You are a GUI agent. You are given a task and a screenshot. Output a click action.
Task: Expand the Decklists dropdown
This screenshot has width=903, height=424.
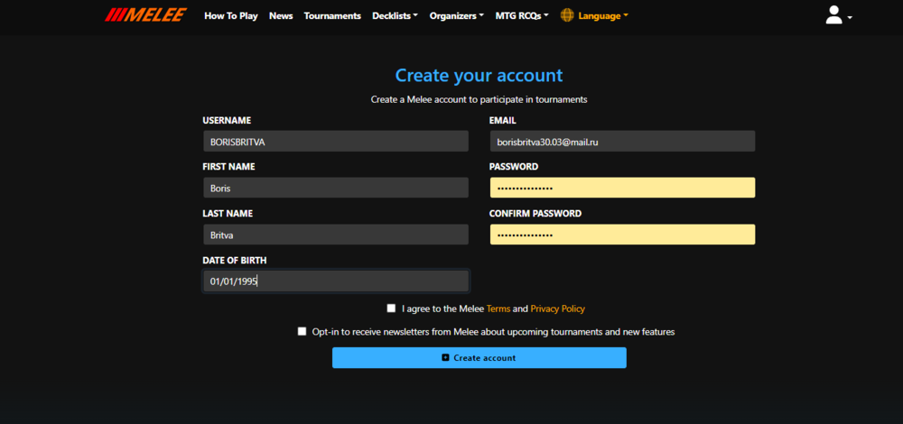click(x=395, y=16)
